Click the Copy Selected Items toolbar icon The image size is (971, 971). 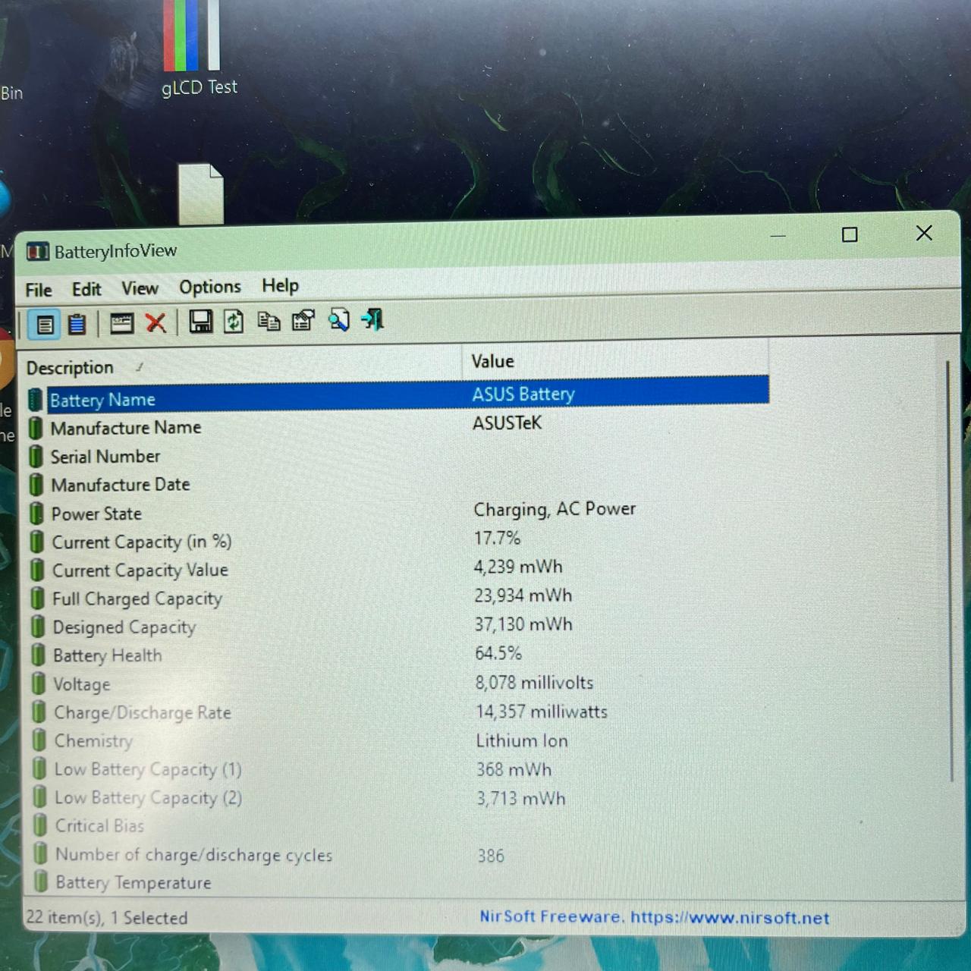pos(269,321)
